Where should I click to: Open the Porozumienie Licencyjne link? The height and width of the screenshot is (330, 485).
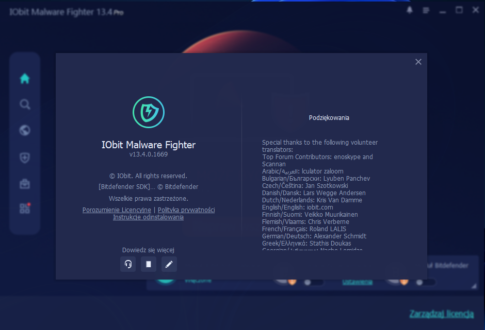[x=117, y=210]
